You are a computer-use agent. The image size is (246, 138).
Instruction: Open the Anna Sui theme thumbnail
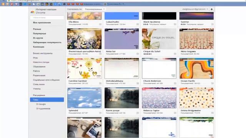tap(121, 39)
